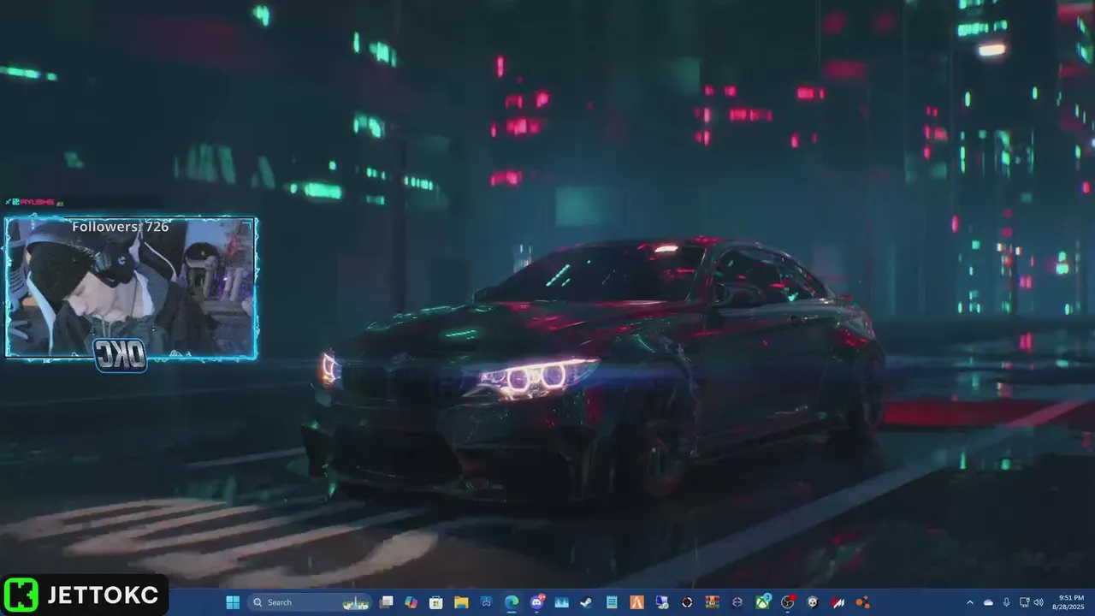Click the webcam overlay thumbnail
Viewport: 1095px width, 616px height.
[131, 287]
